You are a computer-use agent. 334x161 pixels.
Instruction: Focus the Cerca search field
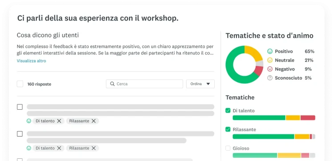point(144,84)
